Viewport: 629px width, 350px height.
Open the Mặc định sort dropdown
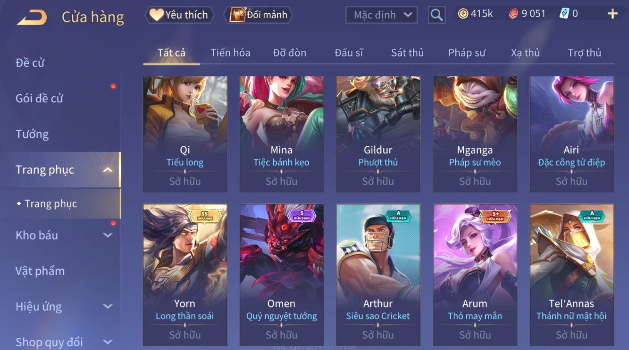coord(381,15)
